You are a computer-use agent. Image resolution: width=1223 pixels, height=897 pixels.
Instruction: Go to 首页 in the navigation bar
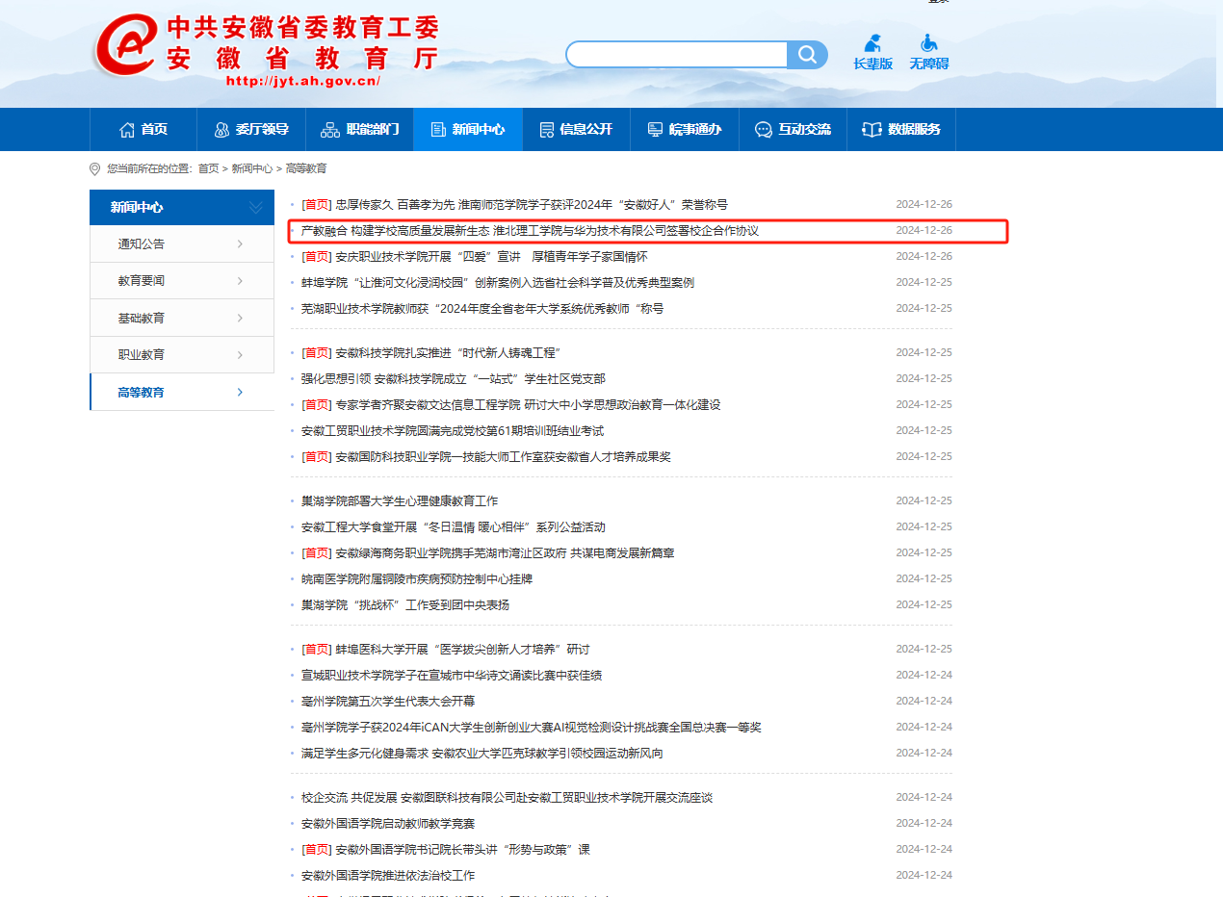(x=143, y=129)
